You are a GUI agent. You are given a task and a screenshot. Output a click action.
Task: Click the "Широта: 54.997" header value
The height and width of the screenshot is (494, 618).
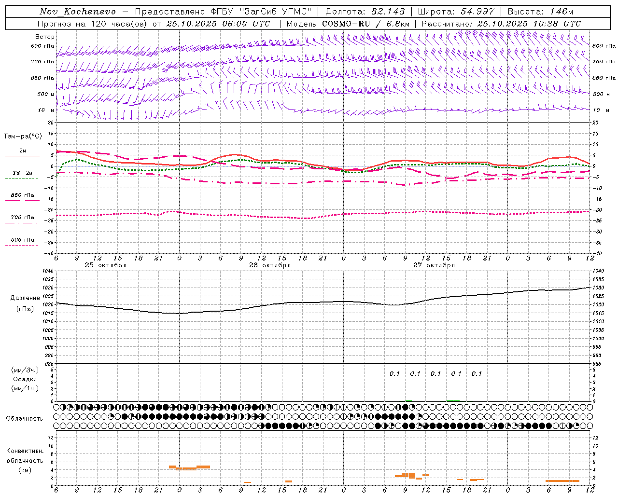point(456,12)
